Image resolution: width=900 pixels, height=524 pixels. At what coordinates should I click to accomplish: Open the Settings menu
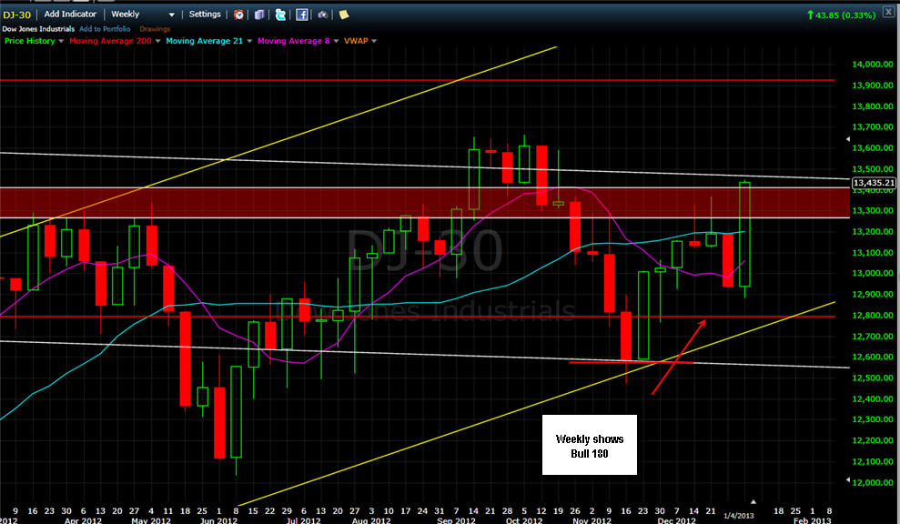click(x=205, y=15)
